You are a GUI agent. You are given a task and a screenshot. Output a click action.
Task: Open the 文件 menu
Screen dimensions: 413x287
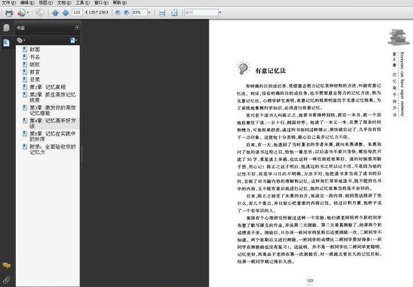point(9,3)
